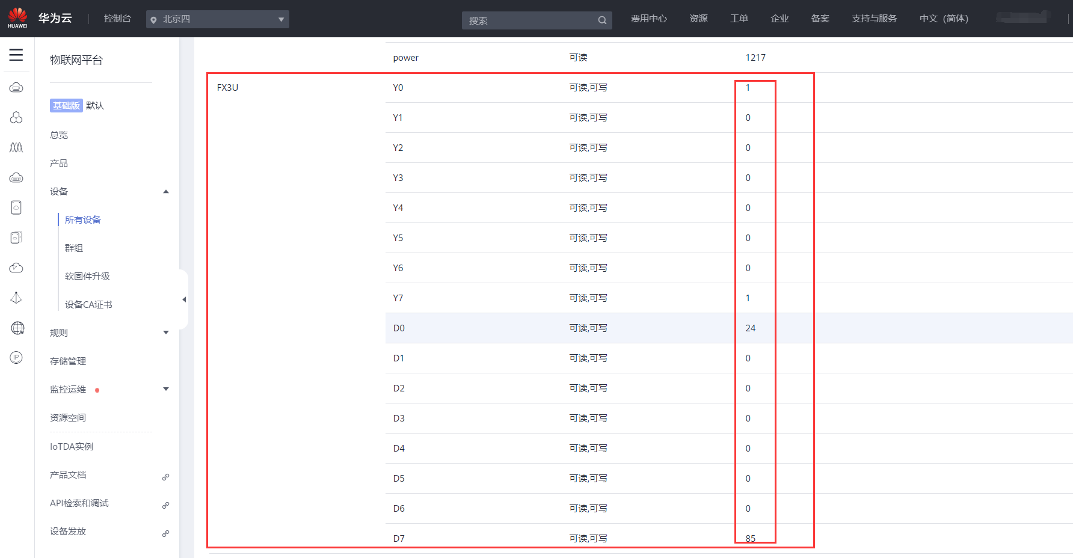Click property name D5
The image size is (1073, 558).
(399, 479)
